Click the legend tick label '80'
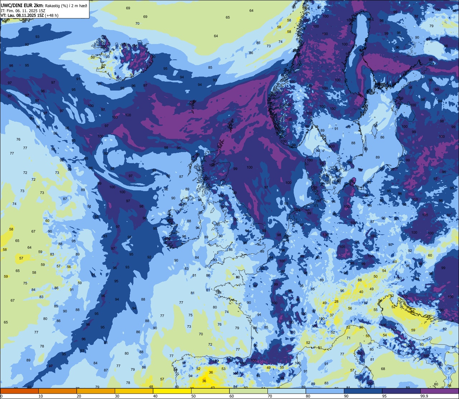Viewport: 459px width, 399px height. tap(308, 396)
